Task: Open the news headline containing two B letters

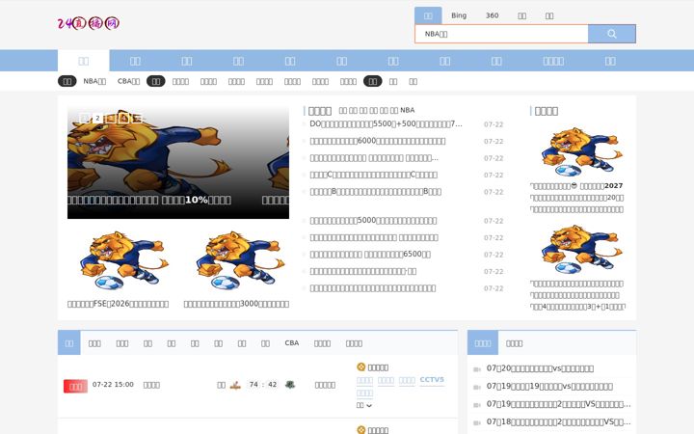Action: pyautogui.click(x=375, y=191)
